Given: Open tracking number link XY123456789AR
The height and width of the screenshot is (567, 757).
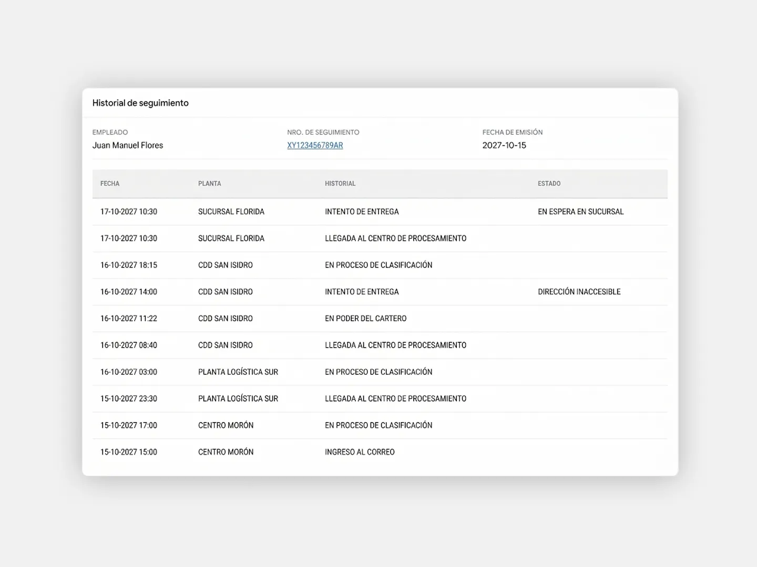Looking at the screenshot, I should (315, 145).
